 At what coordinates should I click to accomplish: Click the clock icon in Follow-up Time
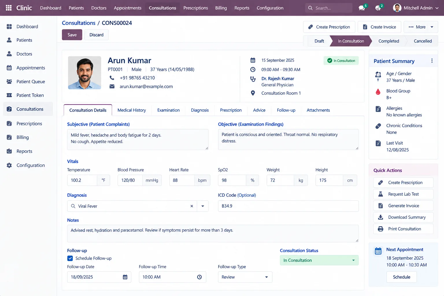(199, 277)
